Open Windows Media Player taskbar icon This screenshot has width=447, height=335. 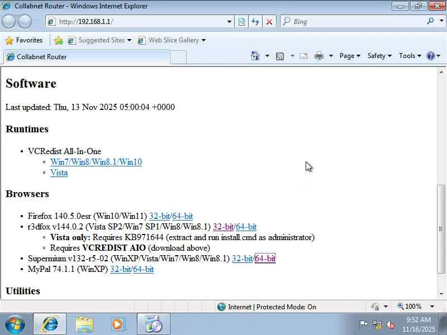point(118,324)
